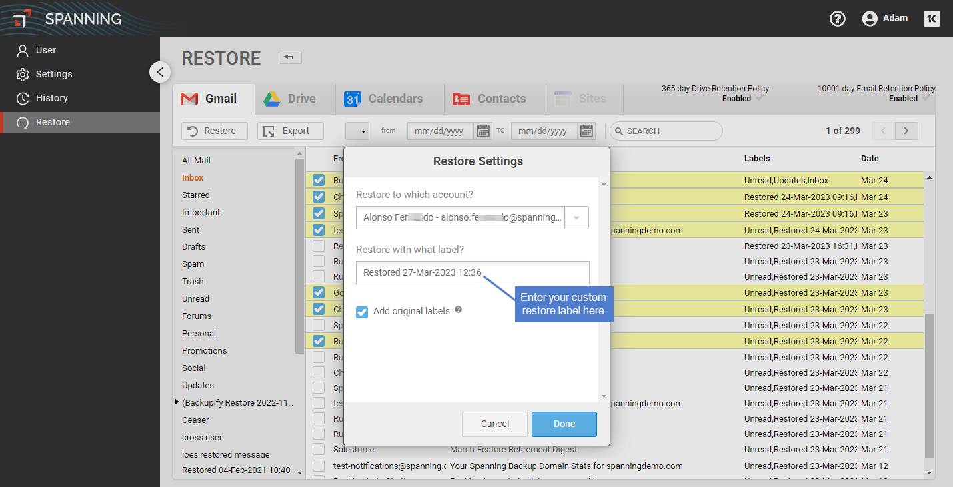The width and height of the screenshot is (953, 487).
Task: Click the info icon beside Add original labels
Action: pyautogui.click(x=459, y=310)
